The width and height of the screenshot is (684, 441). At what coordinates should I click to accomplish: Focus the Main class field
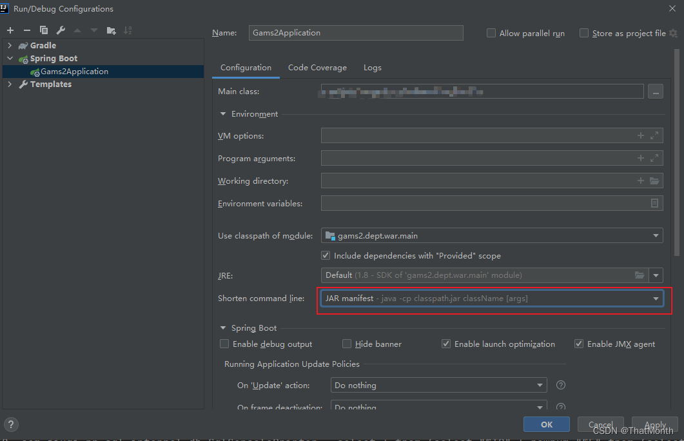(482, 92)
